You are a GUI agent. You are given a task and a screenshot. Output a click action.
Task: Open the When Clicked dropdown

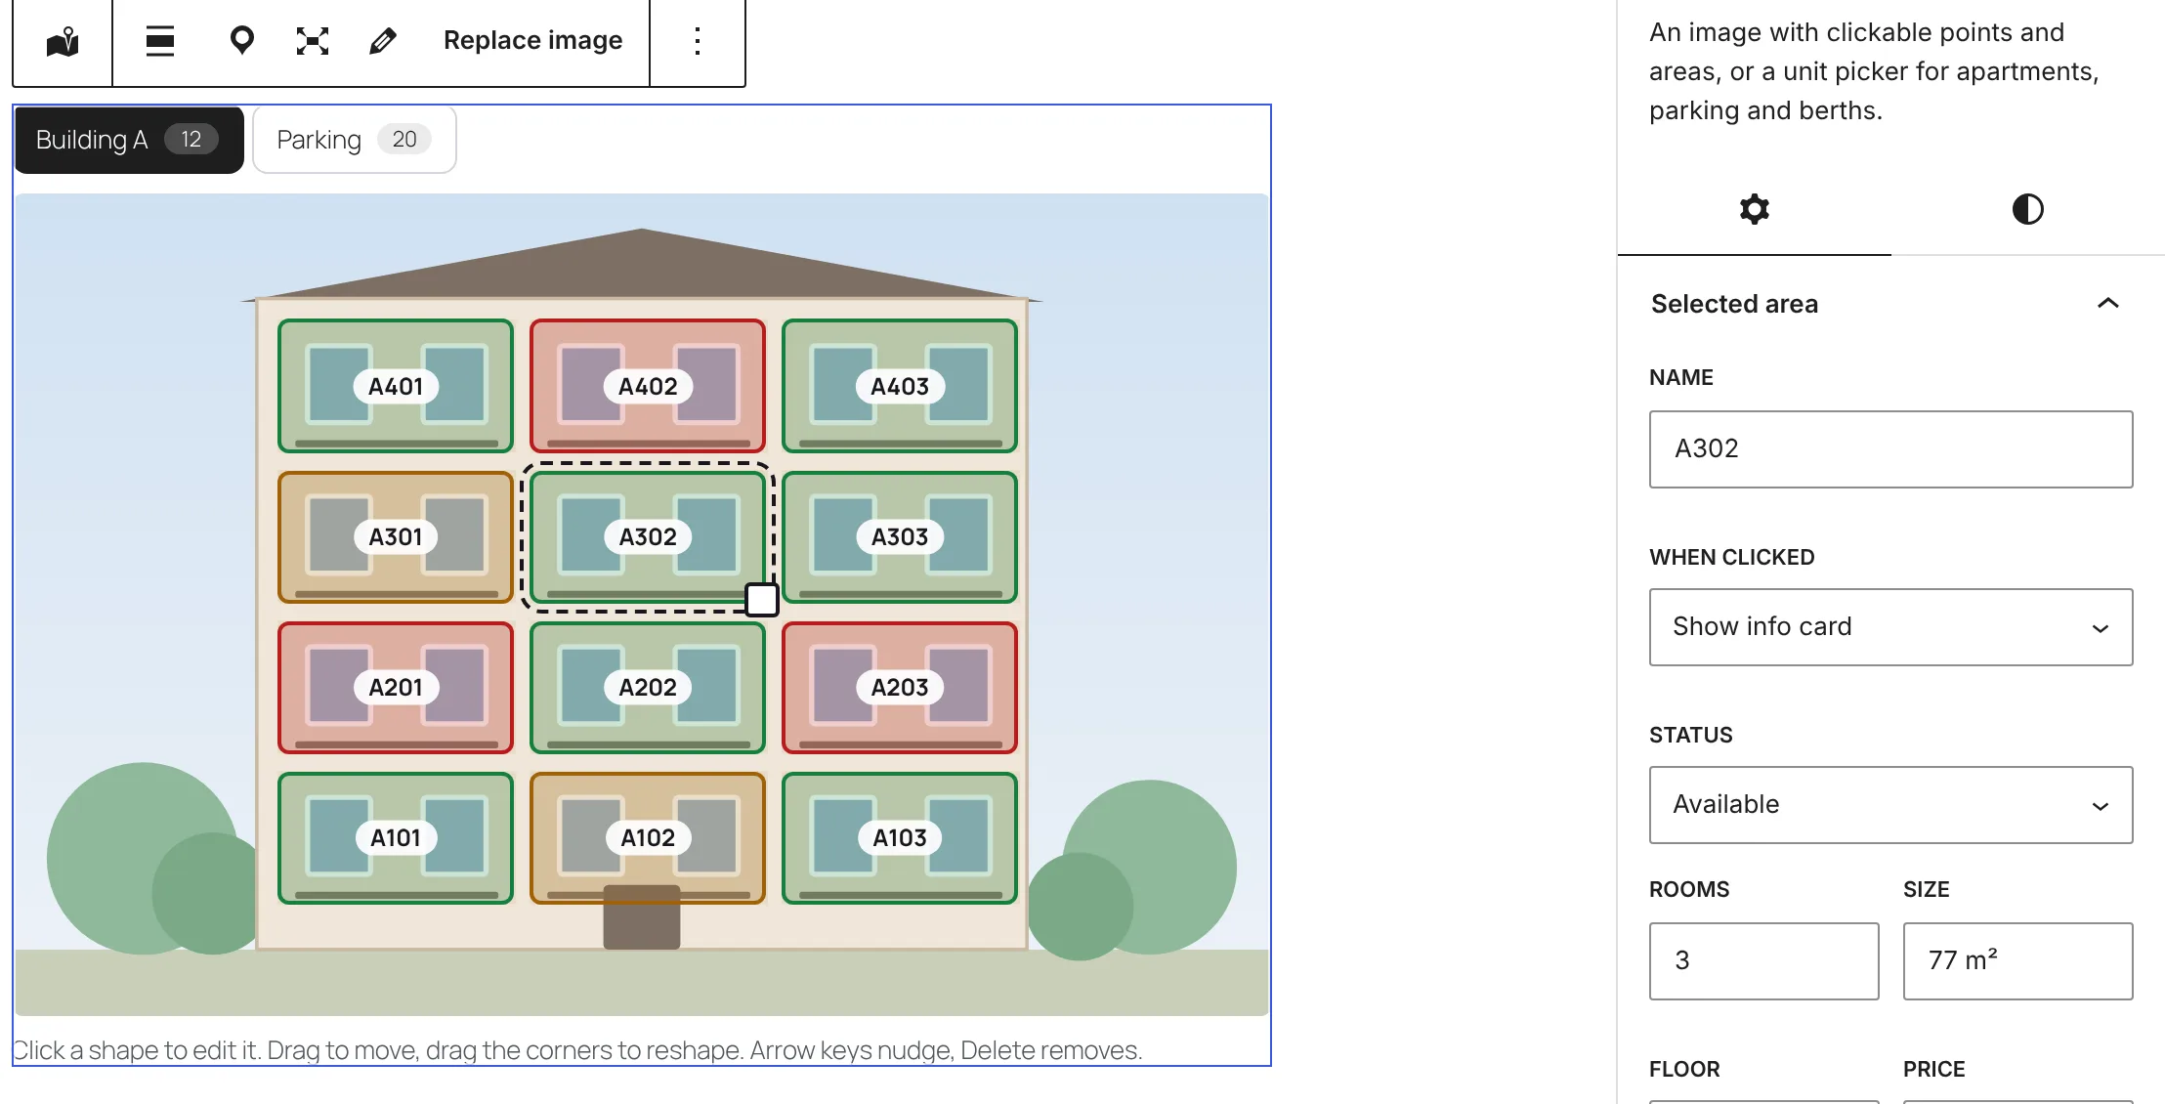1890,627
